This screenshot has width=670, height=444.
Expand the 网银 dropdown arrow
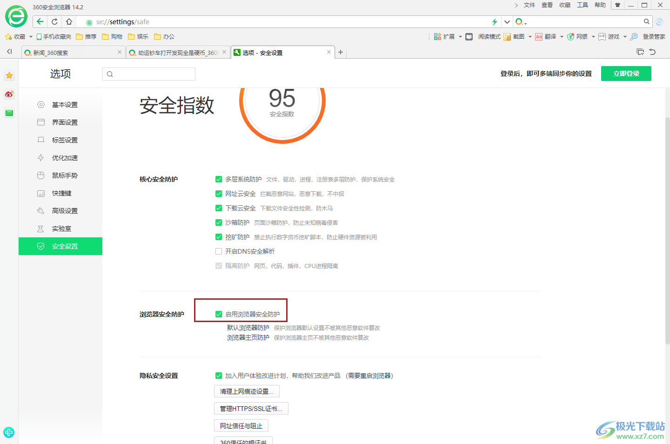coord(593,37)
